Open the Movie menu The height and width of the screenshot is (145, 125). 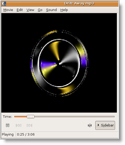(8, 10)
